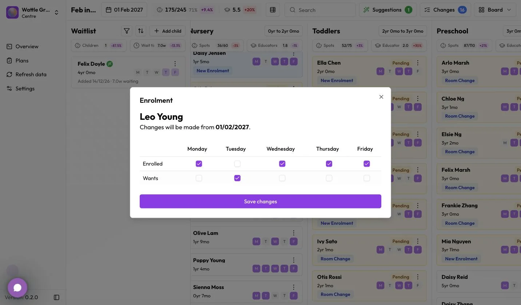Open Suggestions panel

point(387,10)
